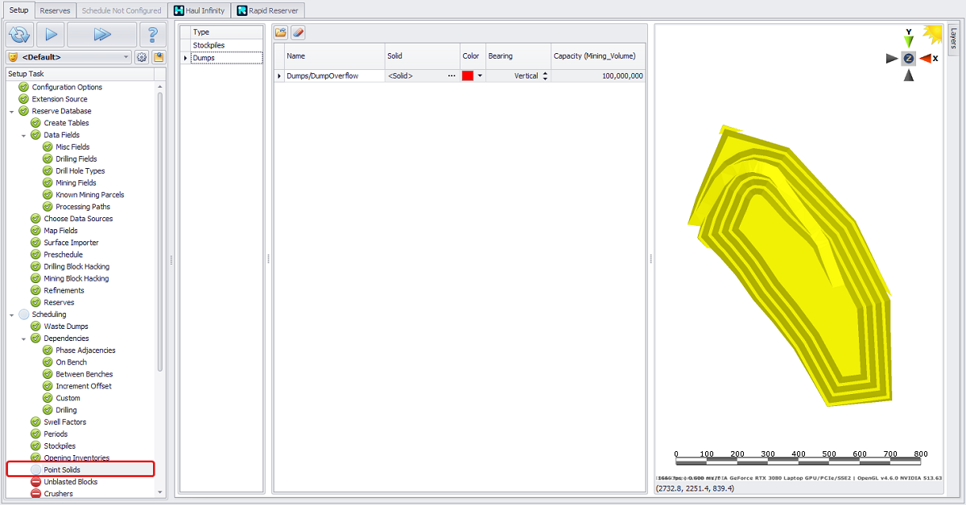Click empty status circle beside Point Solids
Screen dimensions: 966x505
35,470
